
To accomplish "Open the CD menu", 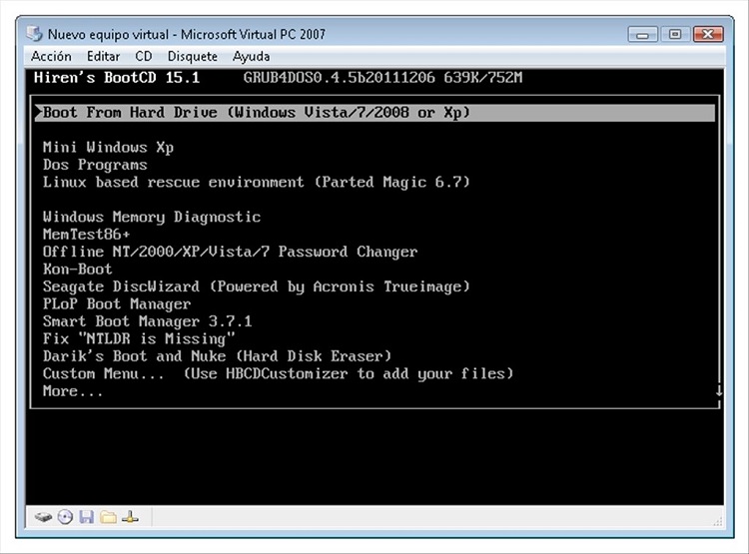I will click(x=144, y=56).
